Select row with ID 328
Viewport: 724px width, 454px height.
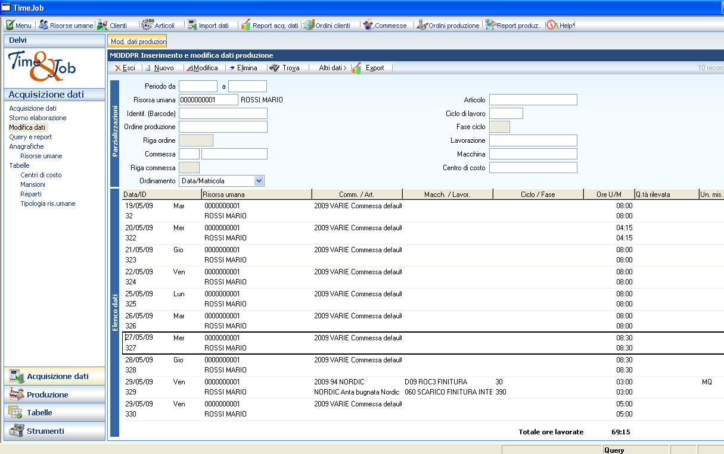click(x=422, y=365)
